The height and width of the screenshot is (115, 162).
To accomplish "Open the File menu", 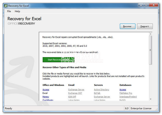I will pos(9,11).
